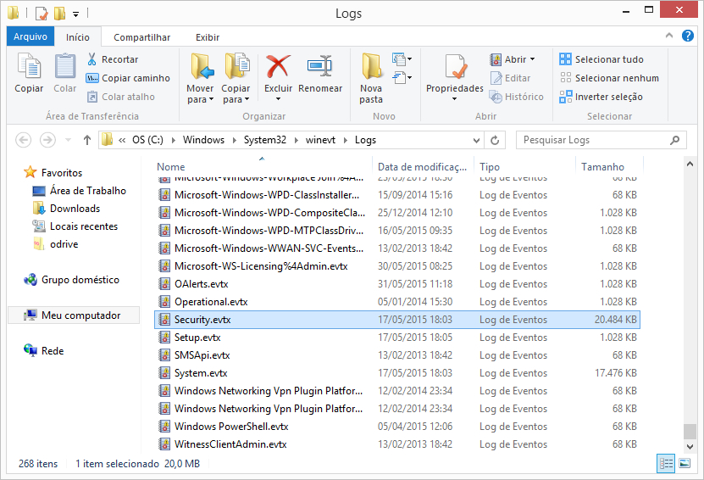
Task: Open Propriedades icon
Action: 455,66
